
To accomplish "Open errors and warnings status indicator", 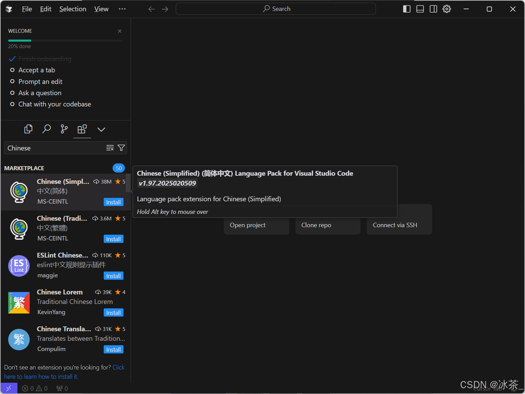I will [x=35, y=388].
